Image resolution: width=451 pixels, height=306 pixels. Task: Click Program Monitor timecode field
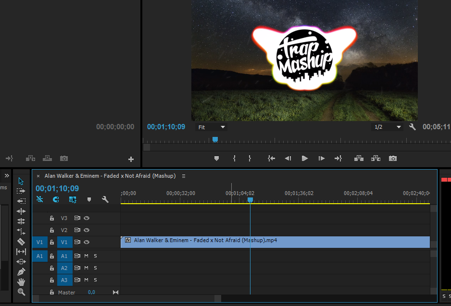click(166, 127)
